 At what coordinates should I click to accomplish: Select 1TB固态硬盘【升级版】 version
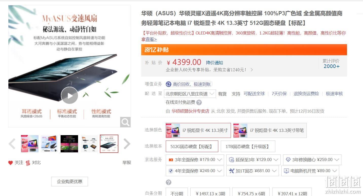(248, 146)
